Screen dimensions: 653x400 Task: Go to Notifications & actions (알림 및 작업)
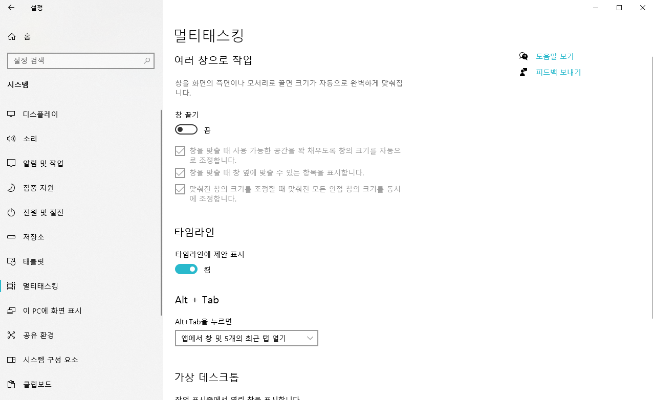(x=43, y=163)
